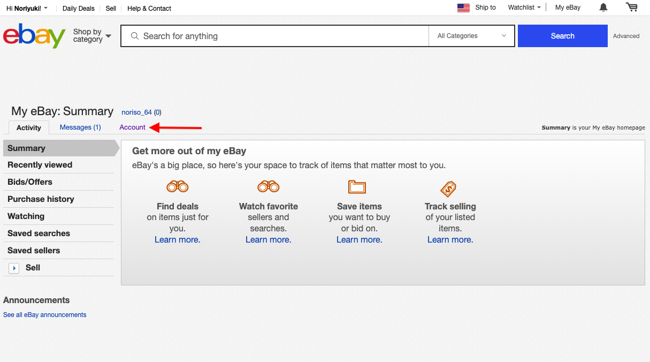
Task: Open Help & Contact link
Action: [149, 8]
